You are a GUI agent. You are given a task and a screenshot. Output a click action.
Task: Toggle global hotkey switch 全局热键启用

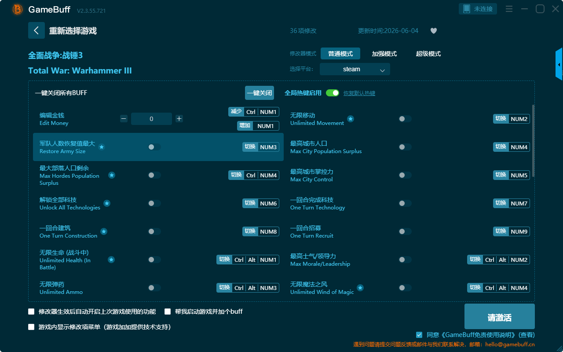pyautogui.click(x=333, y=93)
